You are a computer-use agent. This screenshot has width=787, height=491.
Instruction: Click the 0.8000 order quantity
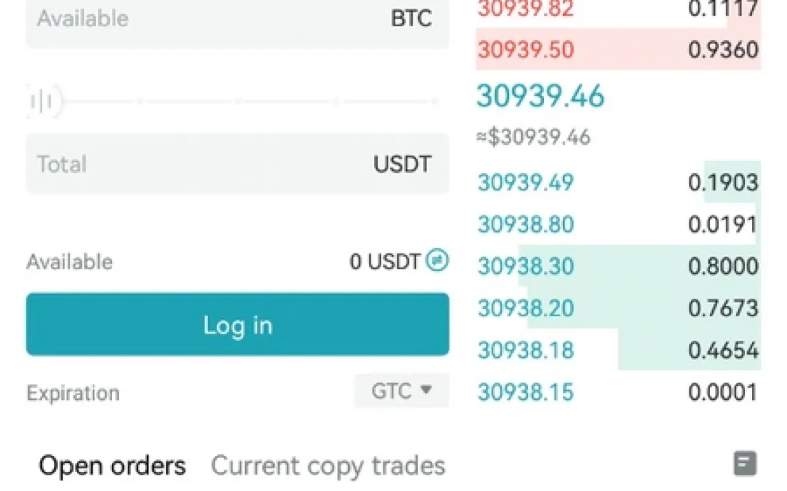(x=722, y=266)
